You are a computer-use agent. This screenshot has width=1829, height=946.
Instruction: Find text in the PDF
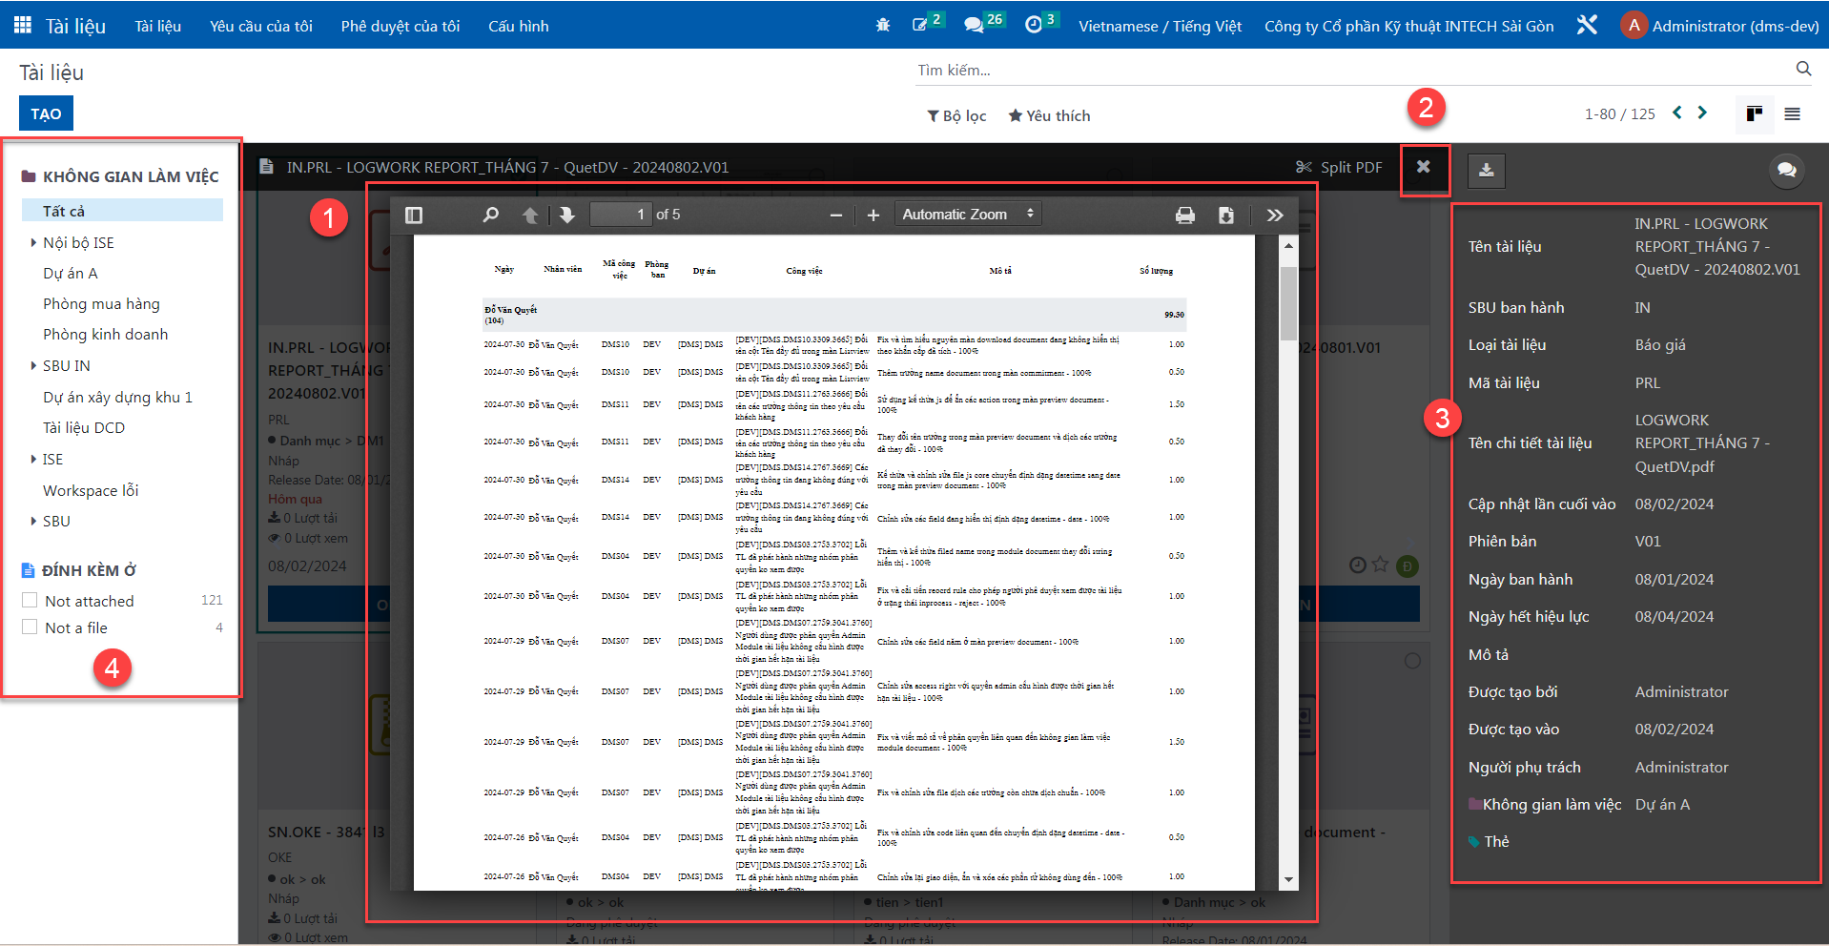click(490, 216)
